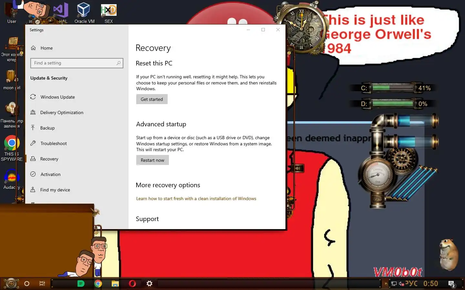This screenshot has width=465, height=290.
Task: Click the Backup arrow icon
Action: (x=33, y=128)
